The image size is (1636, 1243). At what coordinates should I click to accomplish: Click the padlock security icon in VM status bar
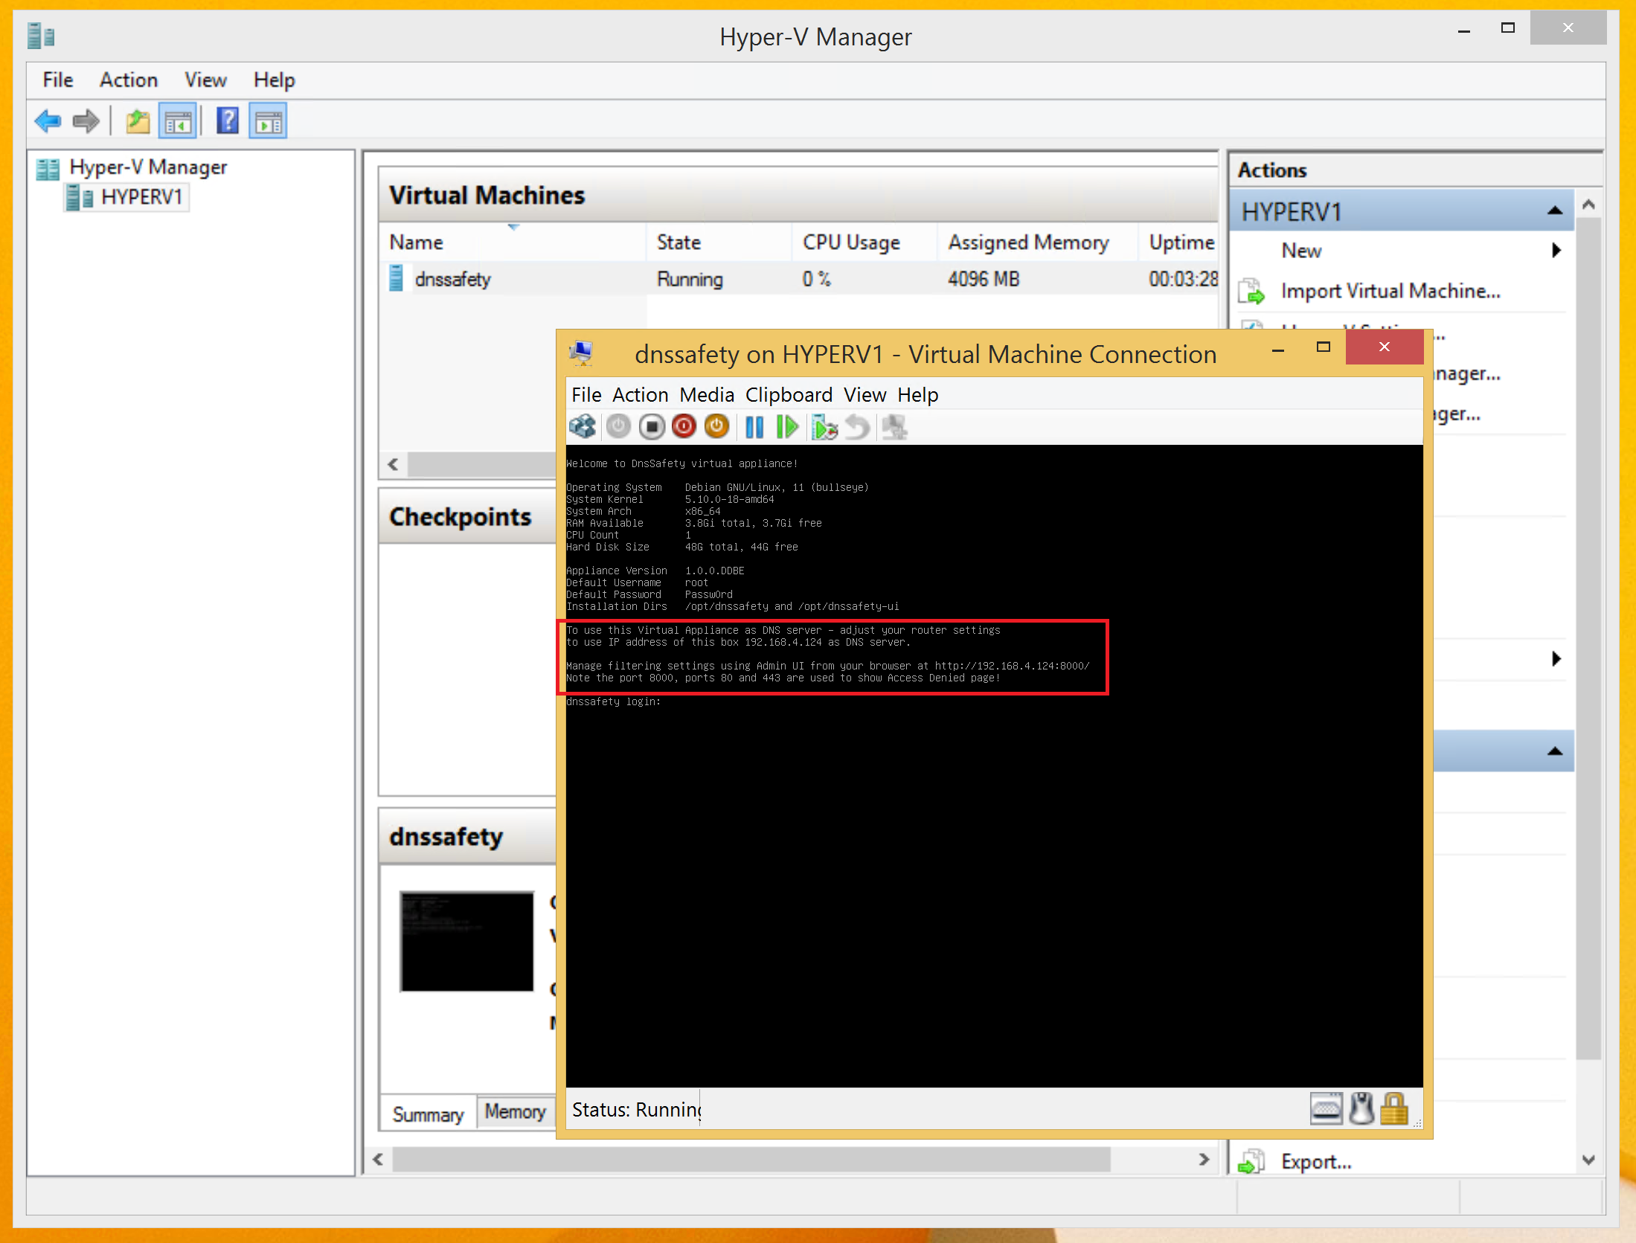click(x=1394, y=1108)
